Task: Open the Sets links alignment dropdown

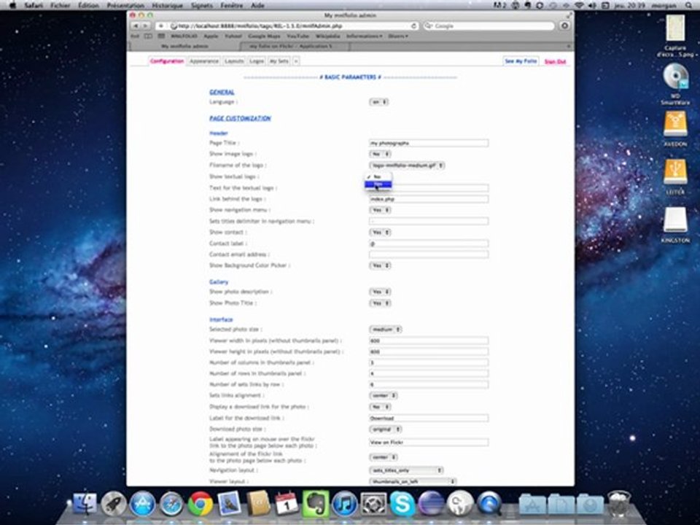Action: tap(384, 395)
